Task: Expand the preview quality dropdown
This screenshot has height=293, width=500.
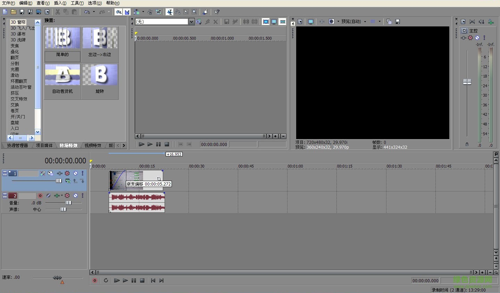Action: [365, 22]
